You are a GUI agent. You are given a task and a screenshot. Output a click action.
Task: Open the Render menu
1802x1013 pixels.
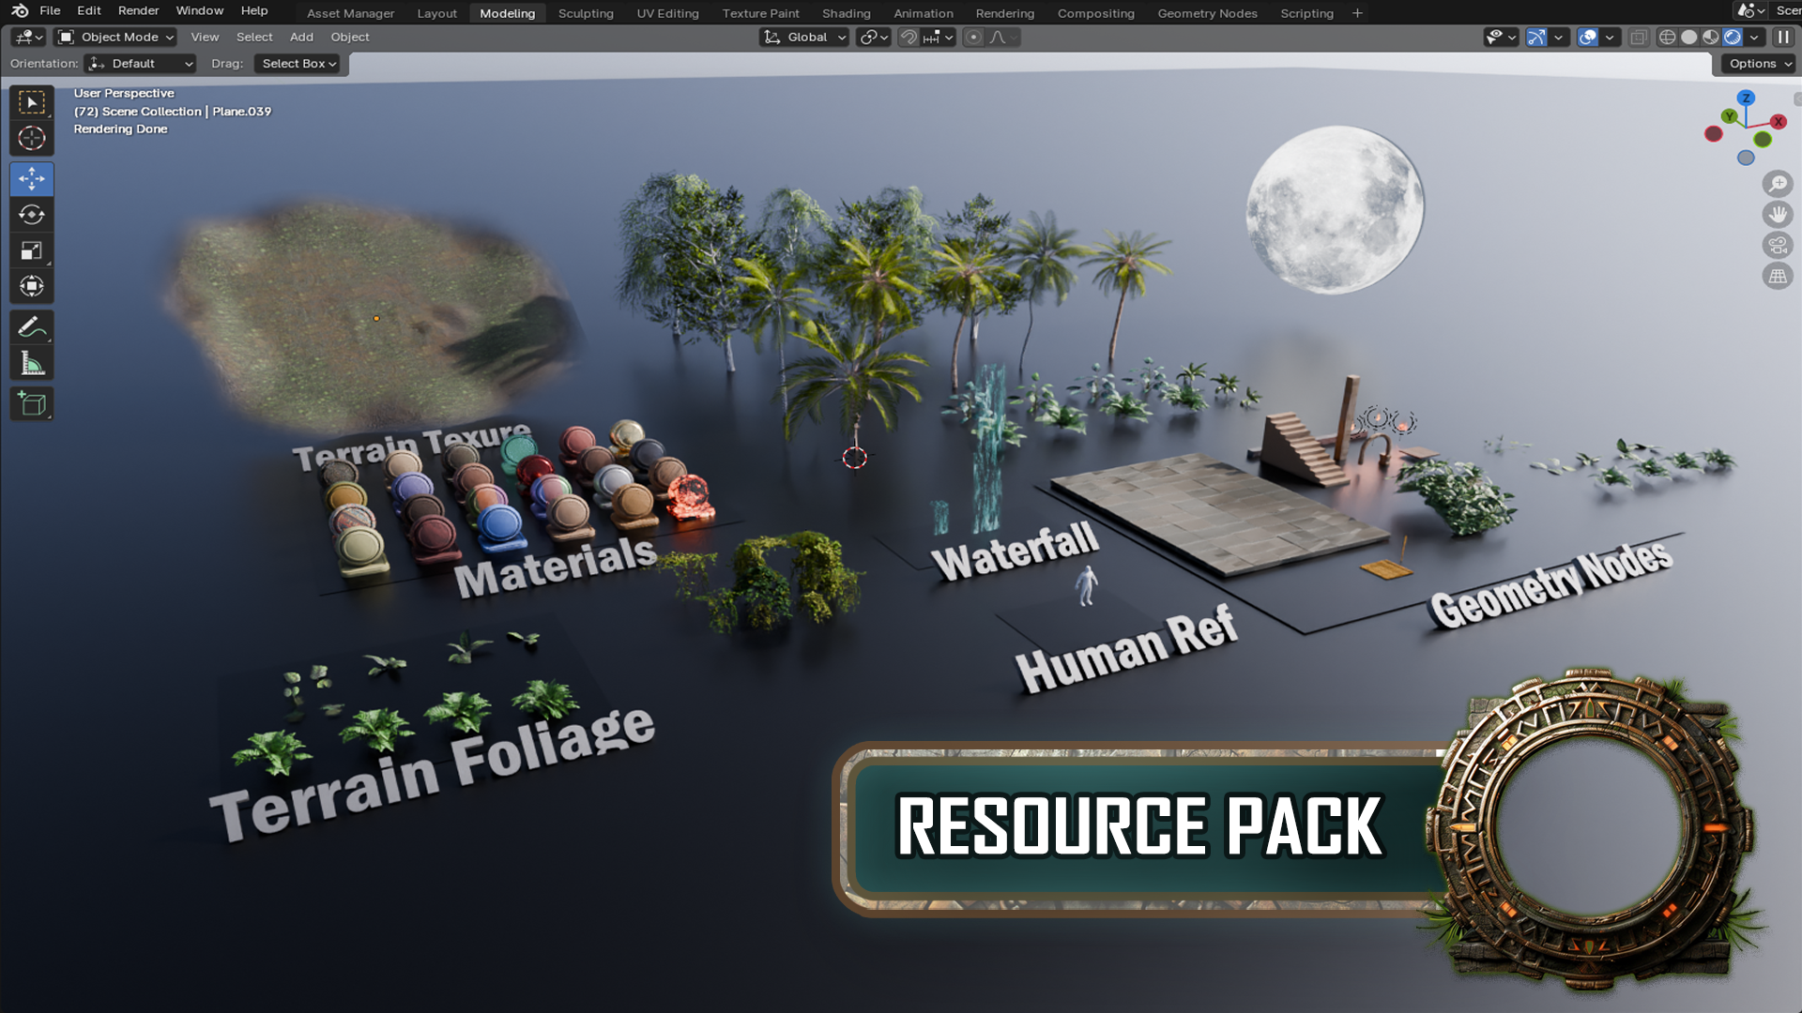point(138,11)
